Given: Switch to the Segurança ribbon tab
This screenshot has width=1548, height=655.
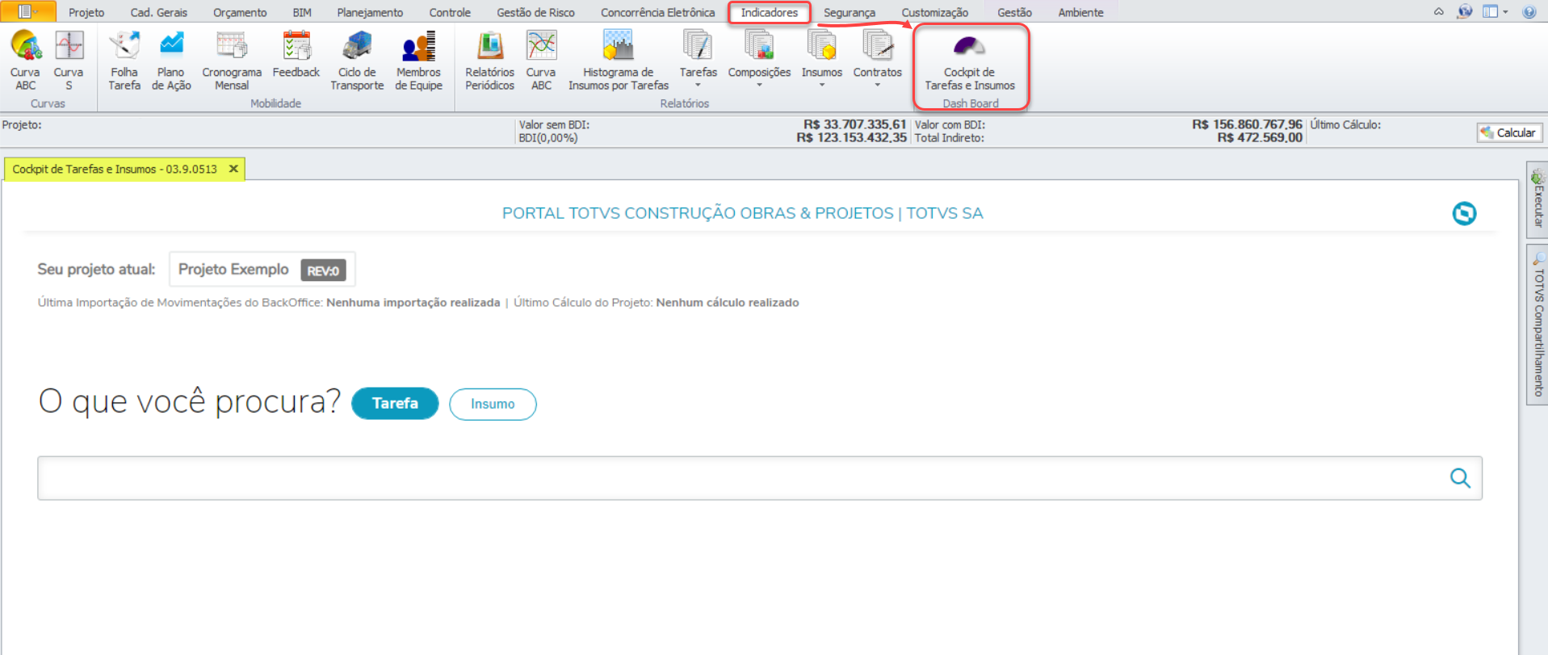Looking at the screenshot, I should tap(850, 12).
